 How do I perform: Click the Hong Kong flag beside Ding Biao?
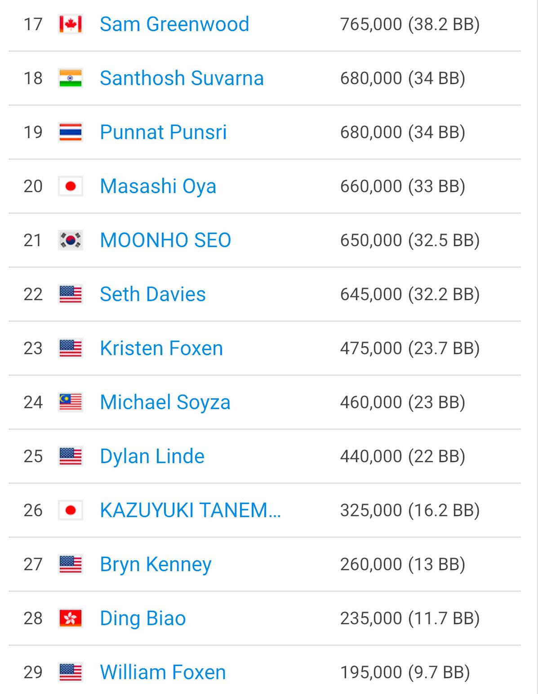71,618
